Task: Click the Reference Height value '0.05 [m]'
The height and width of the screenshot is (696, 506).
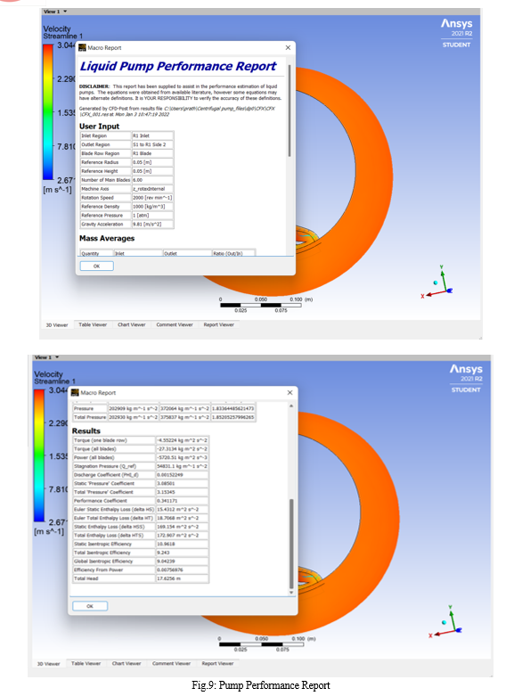Action: [x=152, y=171]
